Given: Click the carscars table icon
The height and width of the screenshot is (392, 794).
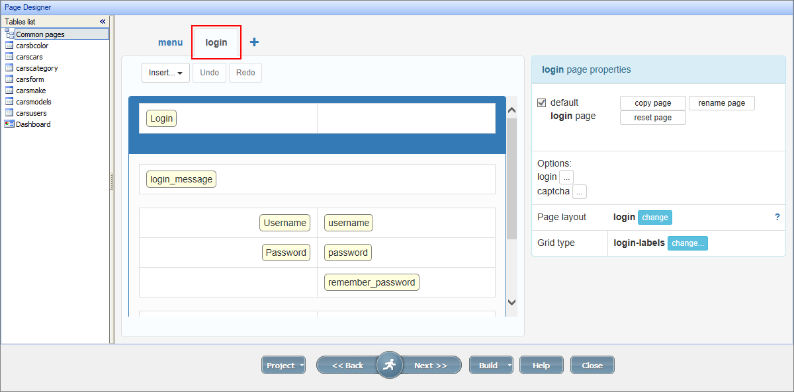Looking at the screenshot, I should click(x=9, y=56).
